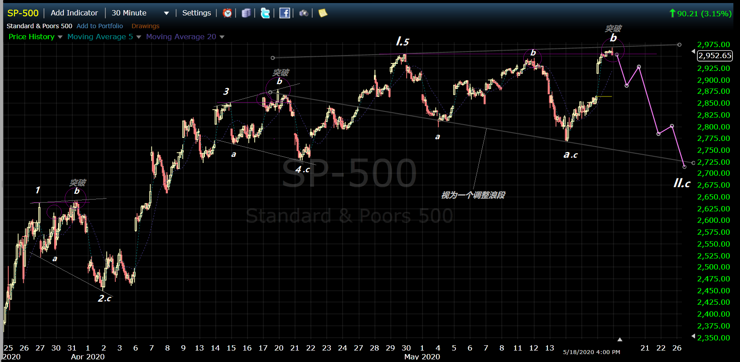Click the database stack icon in toolbar
Viewport: 740px width, 362px height.
click(x=246, y=13)
